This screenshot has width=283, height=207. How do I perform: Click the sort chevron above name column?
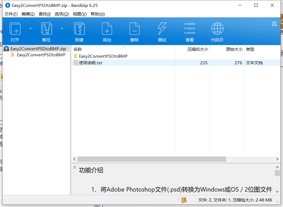(123, 47)
